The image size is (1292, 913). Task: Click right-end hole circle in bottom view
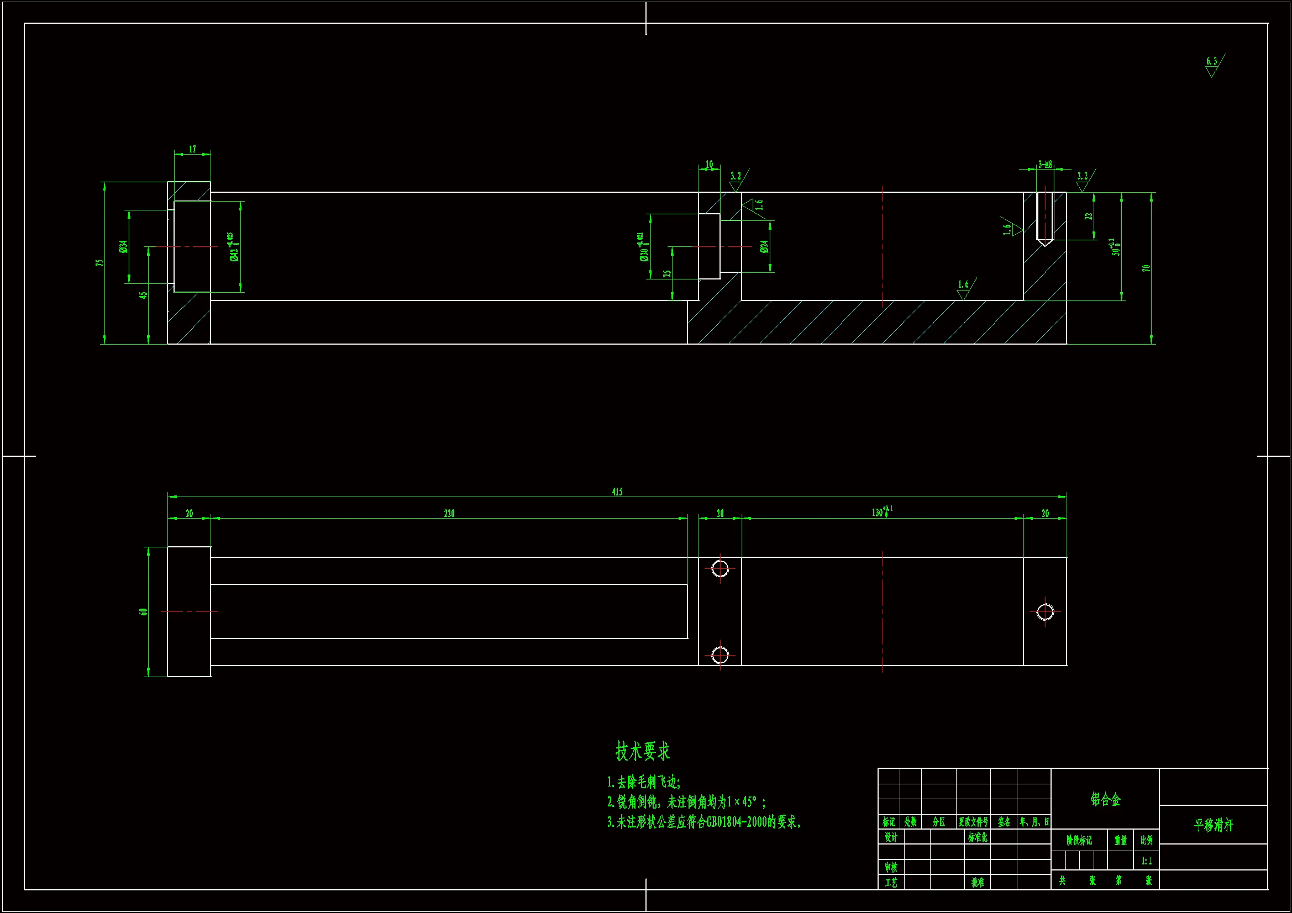[x=1045, y=611]
